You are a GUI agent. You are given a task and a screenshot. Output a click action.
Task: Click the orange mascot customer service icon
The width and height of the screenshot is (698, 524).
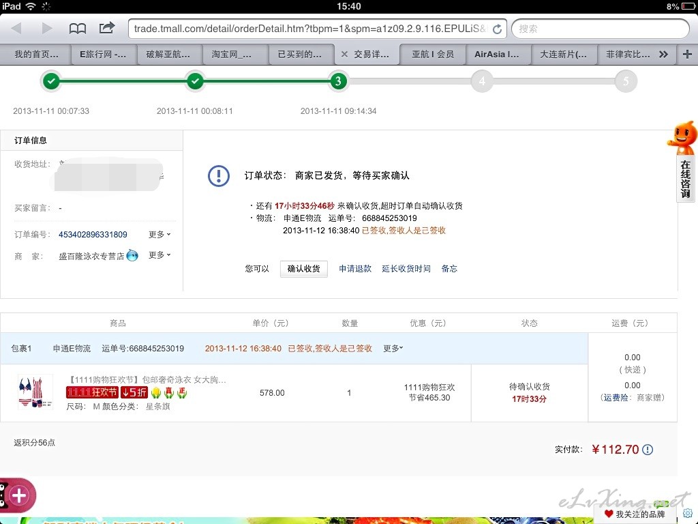tap(682, 137)
